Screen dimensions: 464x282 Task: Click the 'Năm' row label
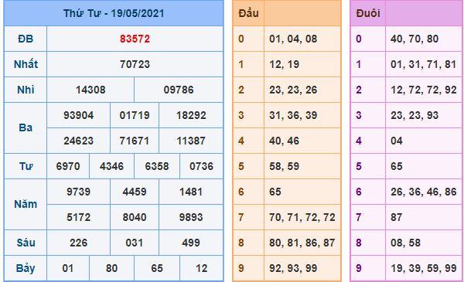click(x=26, y=204)
